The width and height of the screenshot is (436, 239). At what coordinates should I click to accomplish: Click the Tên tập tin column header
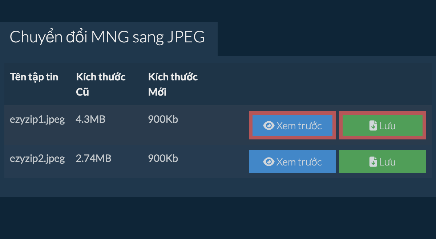35,77
